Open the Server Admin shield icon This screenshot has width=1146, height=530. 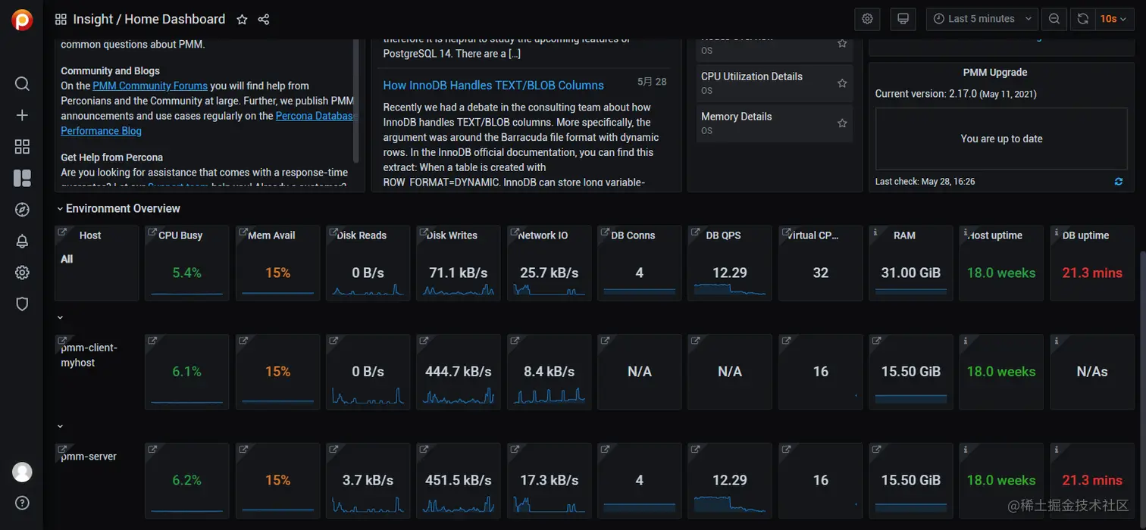click(22, 304)
